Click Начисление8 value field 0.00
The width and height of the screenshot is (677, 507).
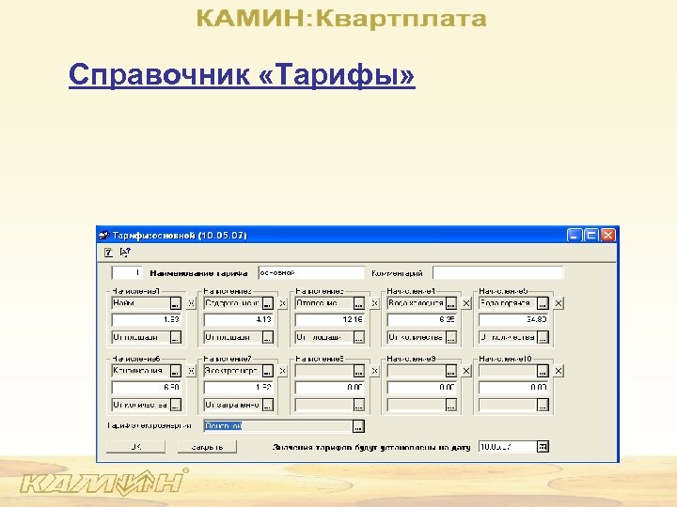[x=330, y=388]
